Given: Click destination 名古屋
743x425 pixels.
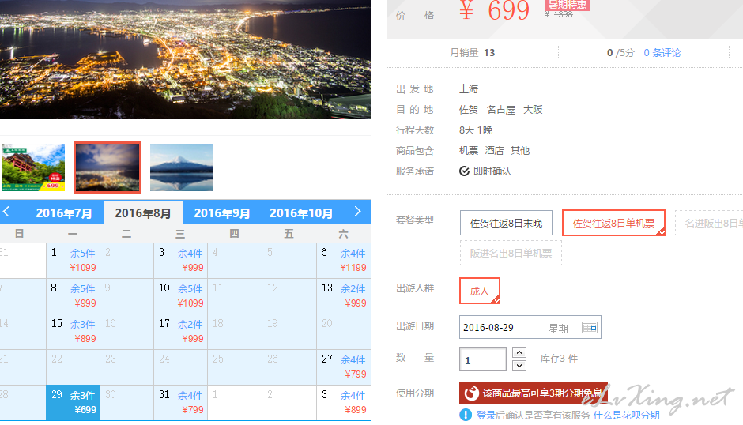Looking at the screenshot, I should (500, 110).
